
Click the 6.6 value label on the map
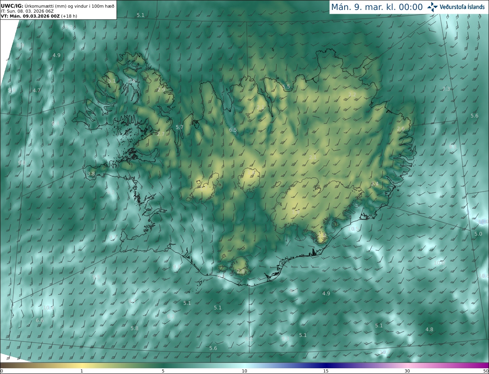pos(40,320)
